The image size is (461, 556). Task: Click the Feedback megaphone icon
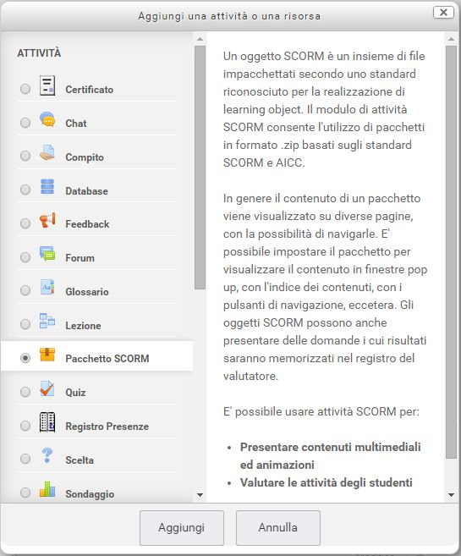click(x=47, y=220)
